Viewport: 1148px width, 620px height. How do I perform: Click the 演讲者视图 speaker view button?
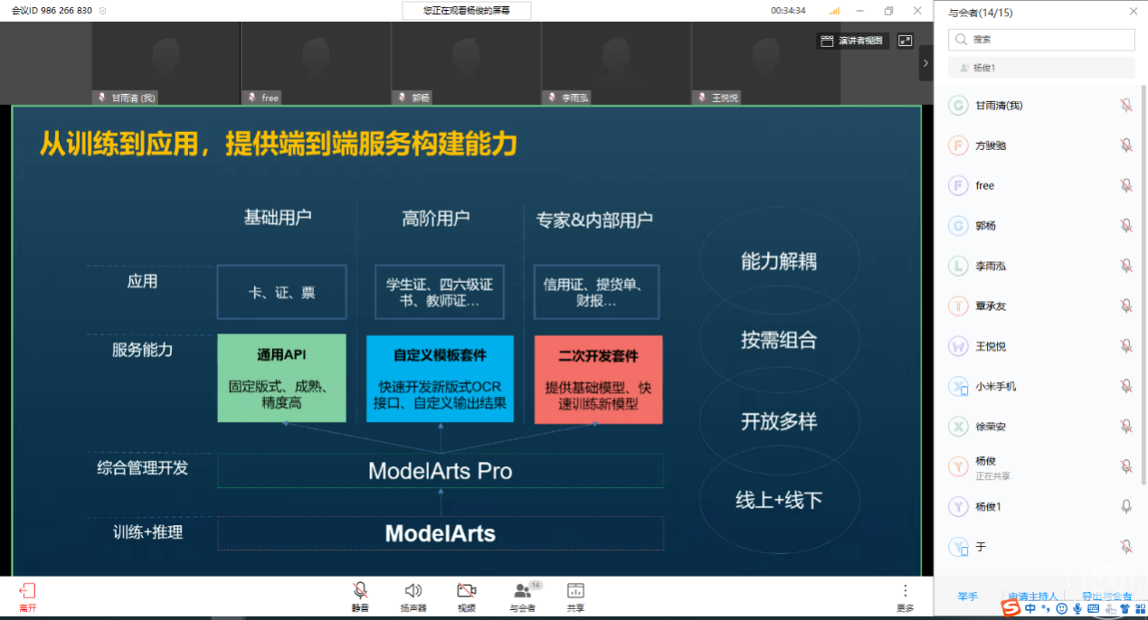pyautogui.click(x=852, y=41)
